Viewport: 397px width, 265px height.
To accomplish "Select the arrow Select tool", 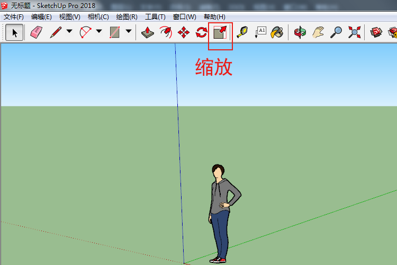I will 14,32.
